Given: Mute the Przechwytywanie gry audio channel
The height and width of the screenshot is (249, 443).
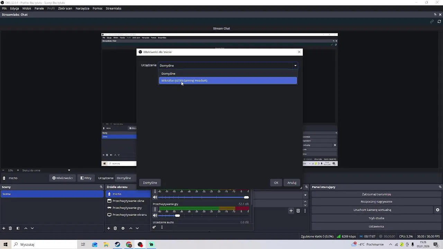Looking at the screenshot, I should 155,215.
